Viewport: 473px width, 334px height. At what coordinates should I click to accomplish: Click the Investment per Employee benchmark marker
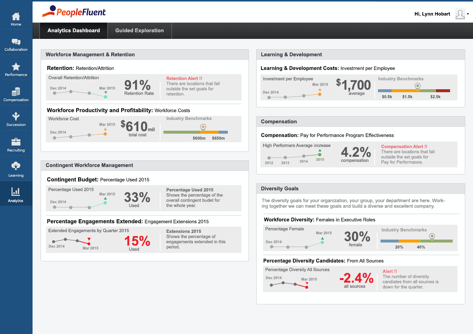418,86
